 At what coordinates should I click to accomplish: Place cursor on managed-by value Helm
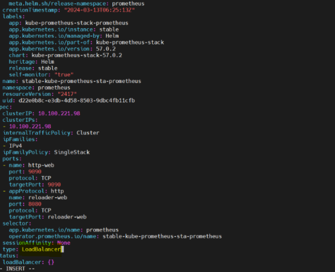(x=112, y=36)
